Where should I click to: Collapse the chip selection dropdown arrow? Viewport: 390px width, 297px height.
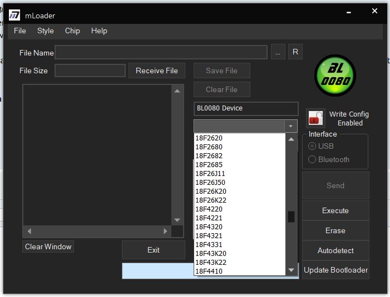pos(290,126)
